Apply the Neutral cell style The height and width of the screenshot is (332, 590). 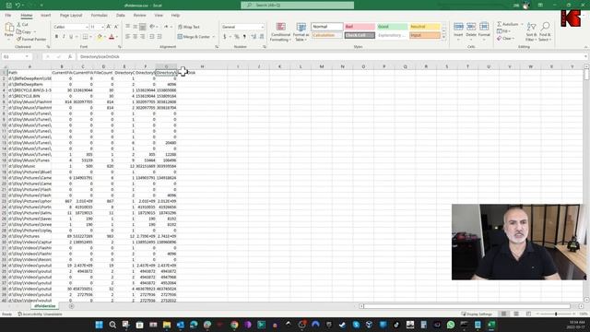pyautogui.click(x=424, y=27)
